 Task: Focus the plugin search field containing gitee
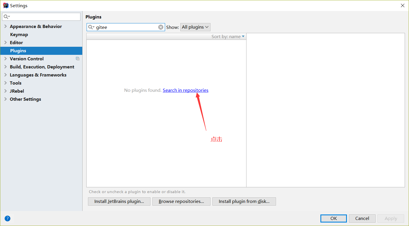pyautogui.click(x=126, y=27)
